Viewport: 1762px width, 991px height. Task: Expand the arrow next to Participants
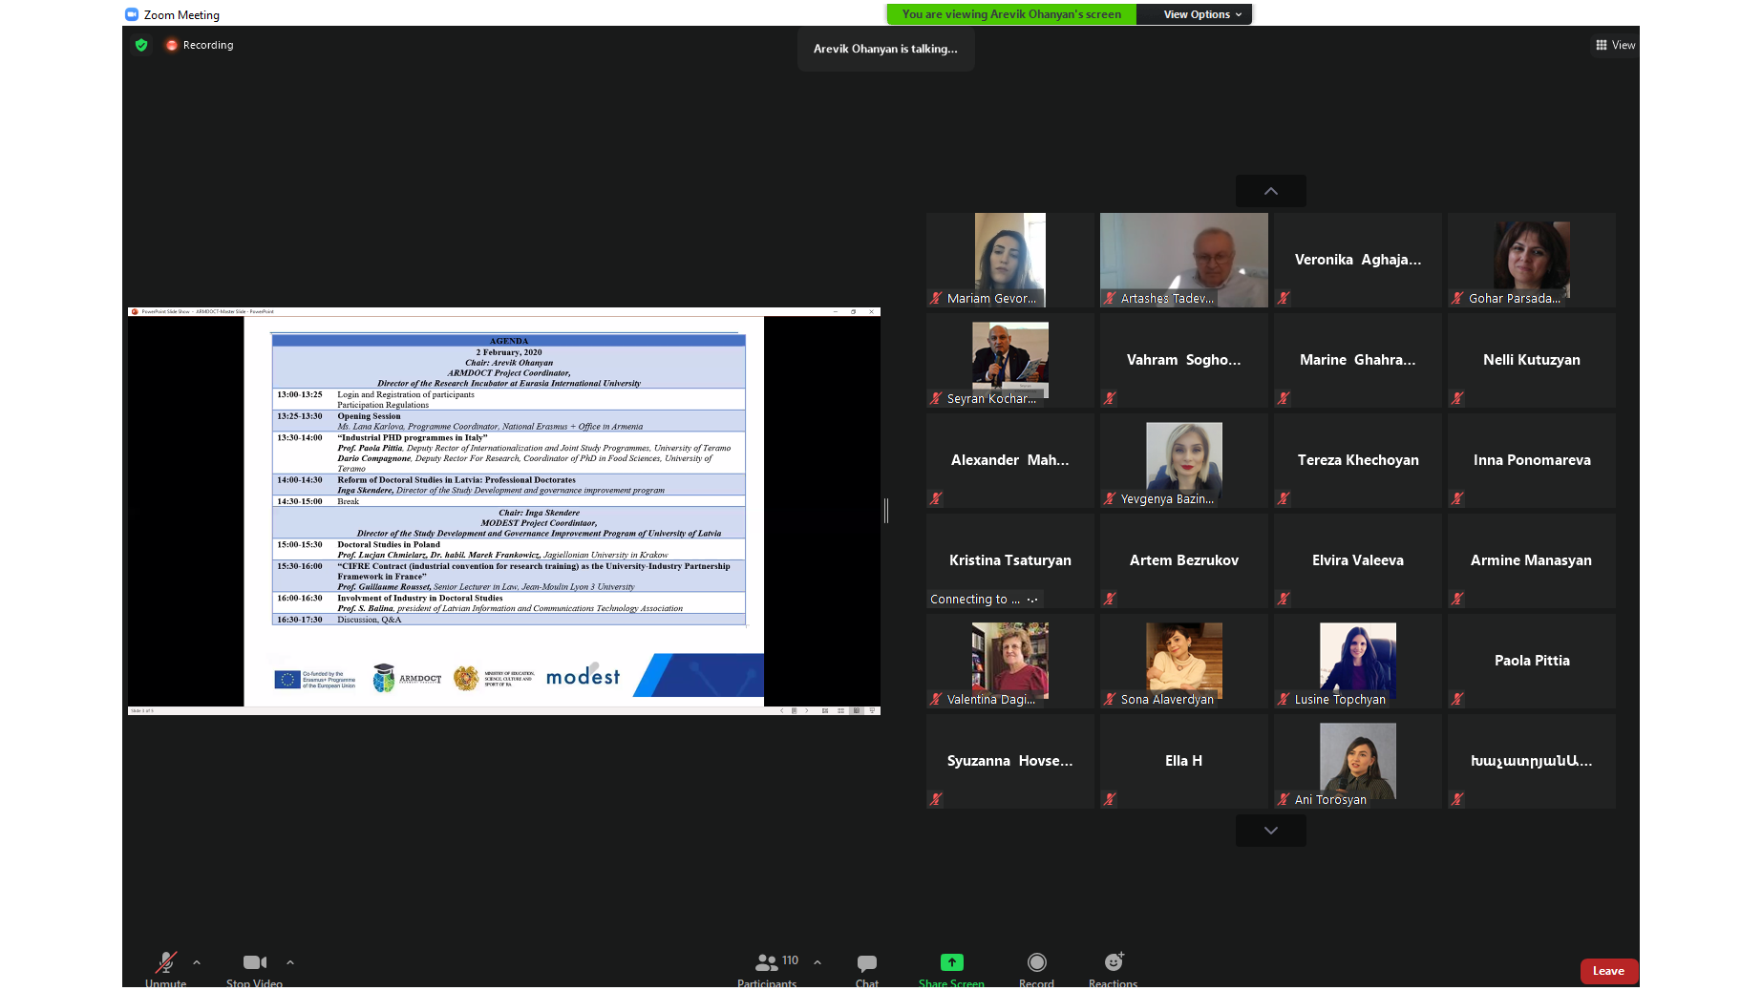point(817,962)
